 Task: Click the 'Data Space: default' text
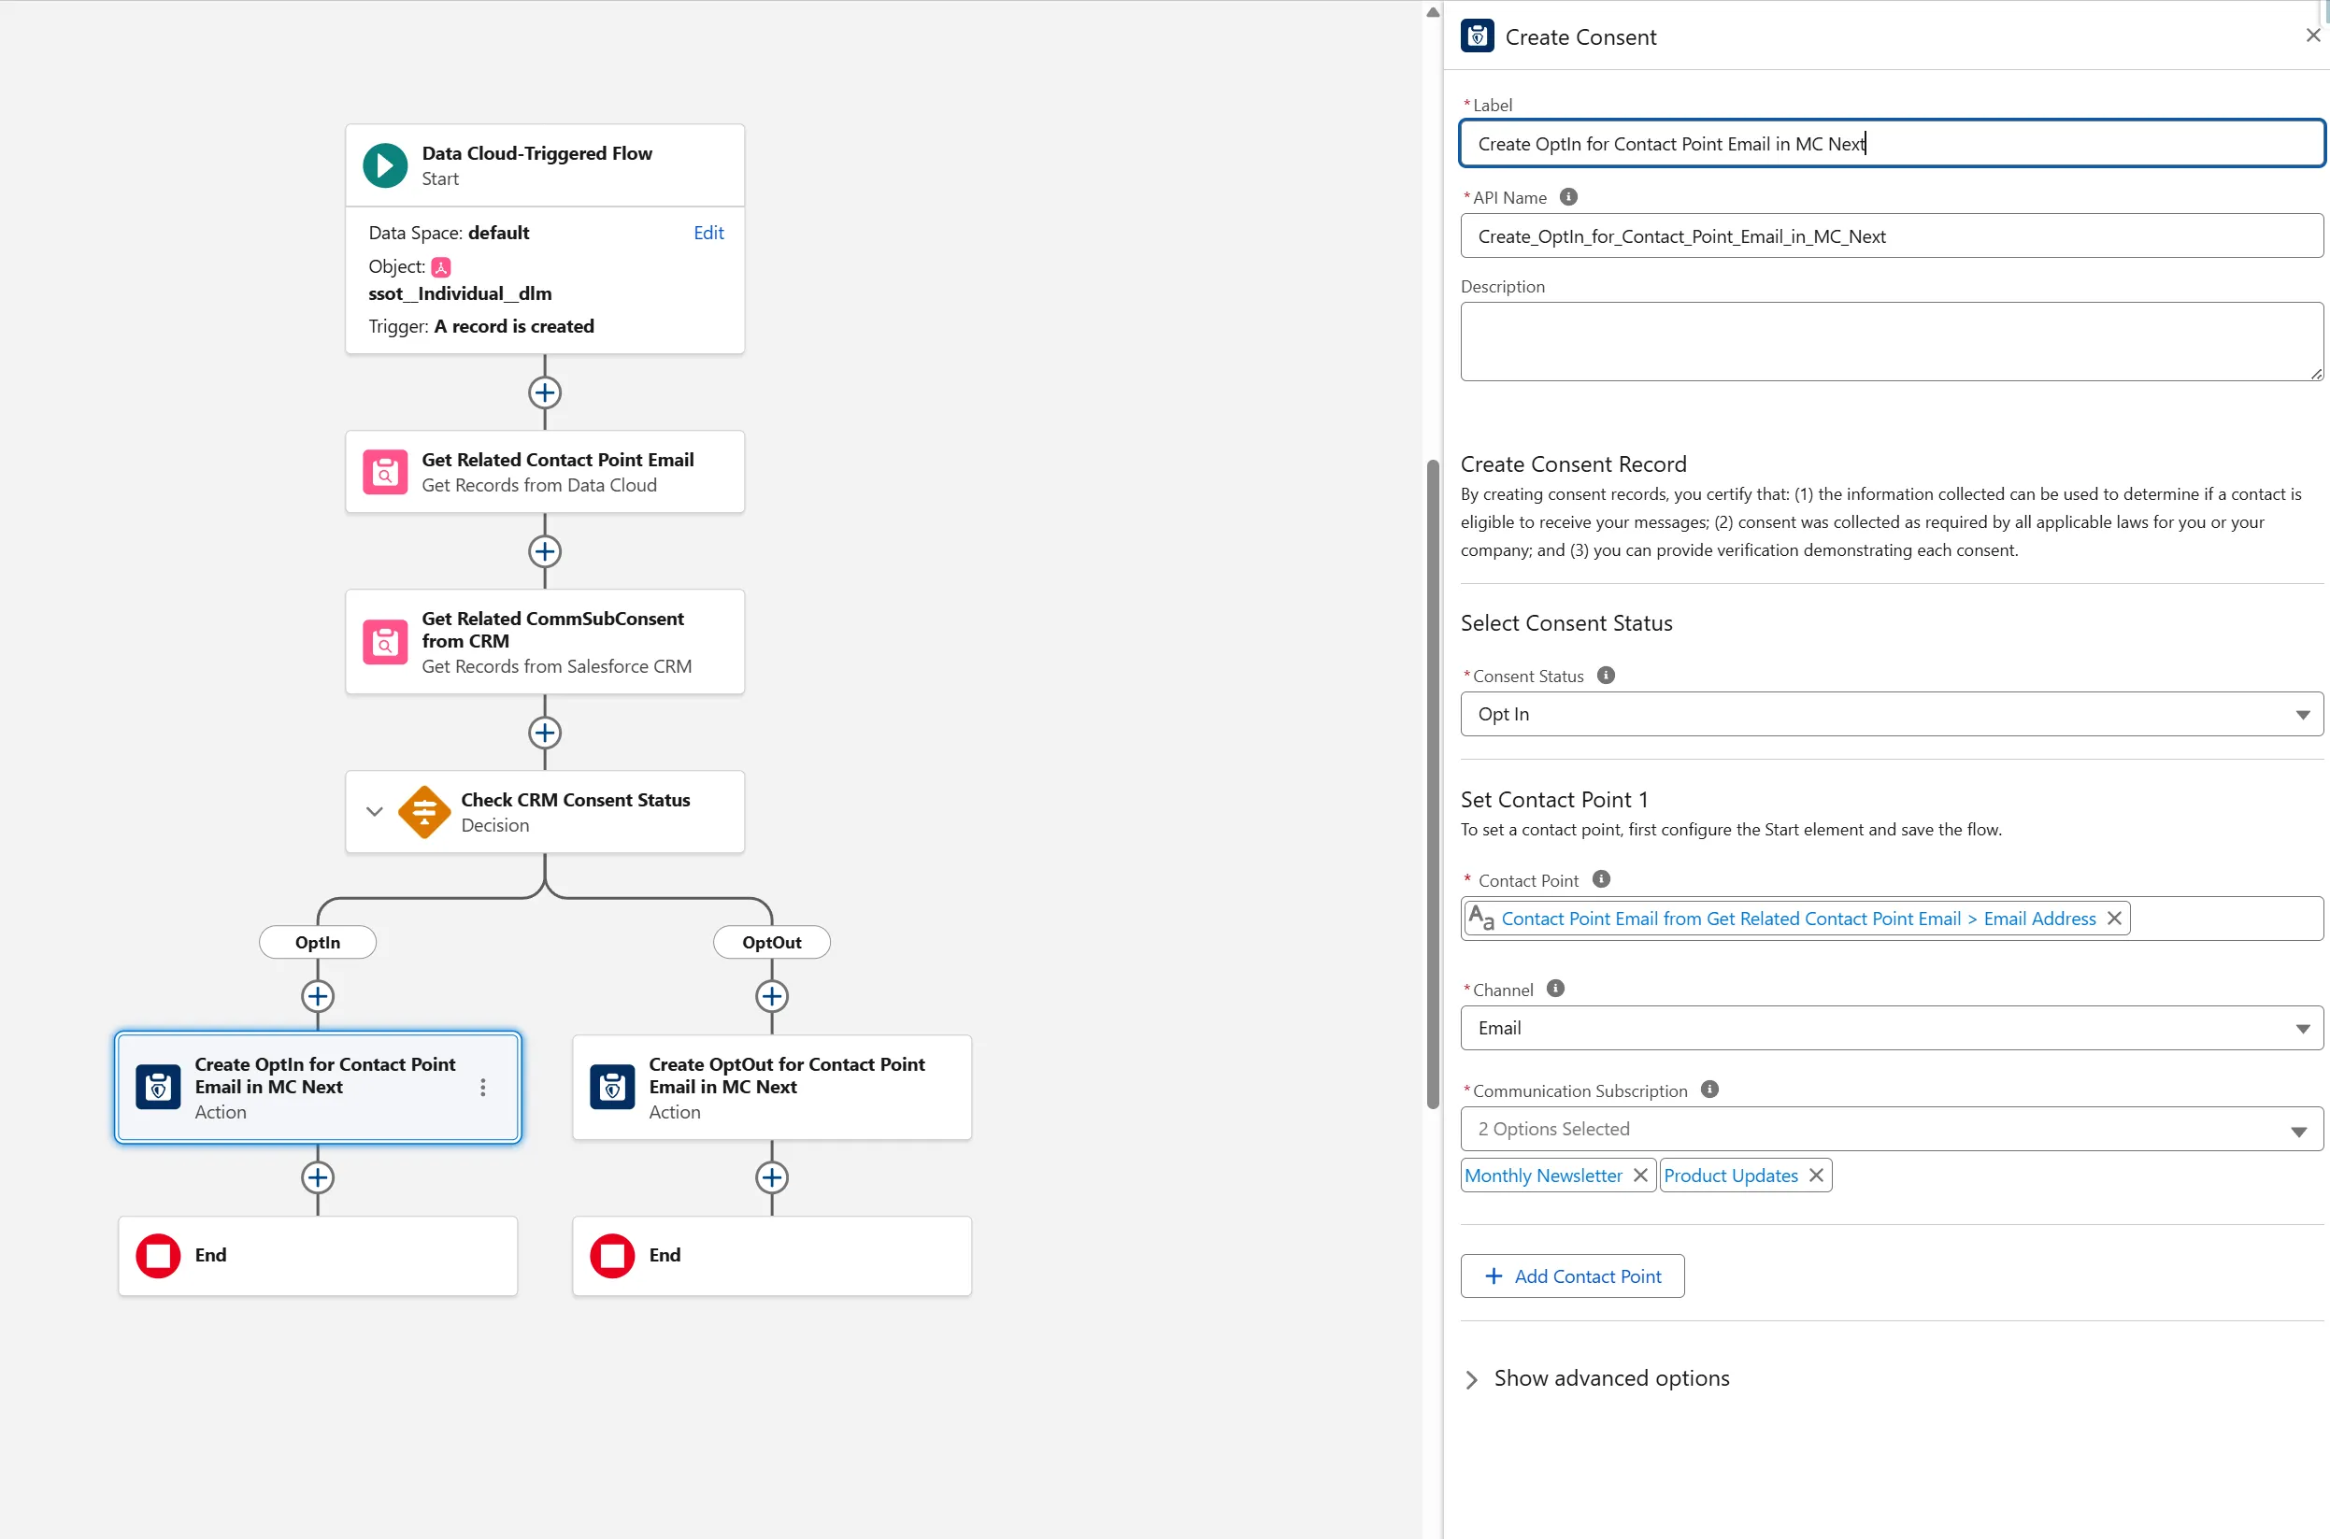point(449,233)
